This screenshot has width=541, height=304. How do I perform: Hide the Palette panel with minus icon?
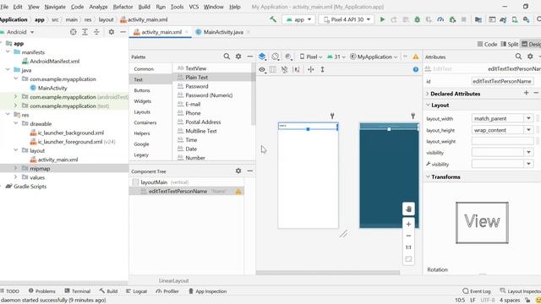250,57
